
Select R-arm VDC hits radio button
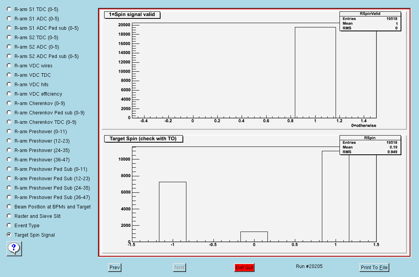[x=9, y=84]
